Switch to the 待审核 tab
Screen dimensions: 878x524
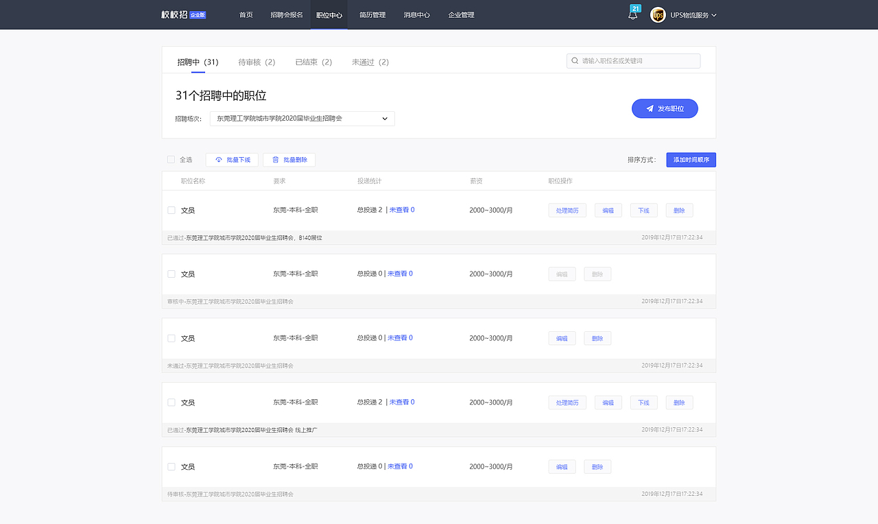tap(256, 61)
